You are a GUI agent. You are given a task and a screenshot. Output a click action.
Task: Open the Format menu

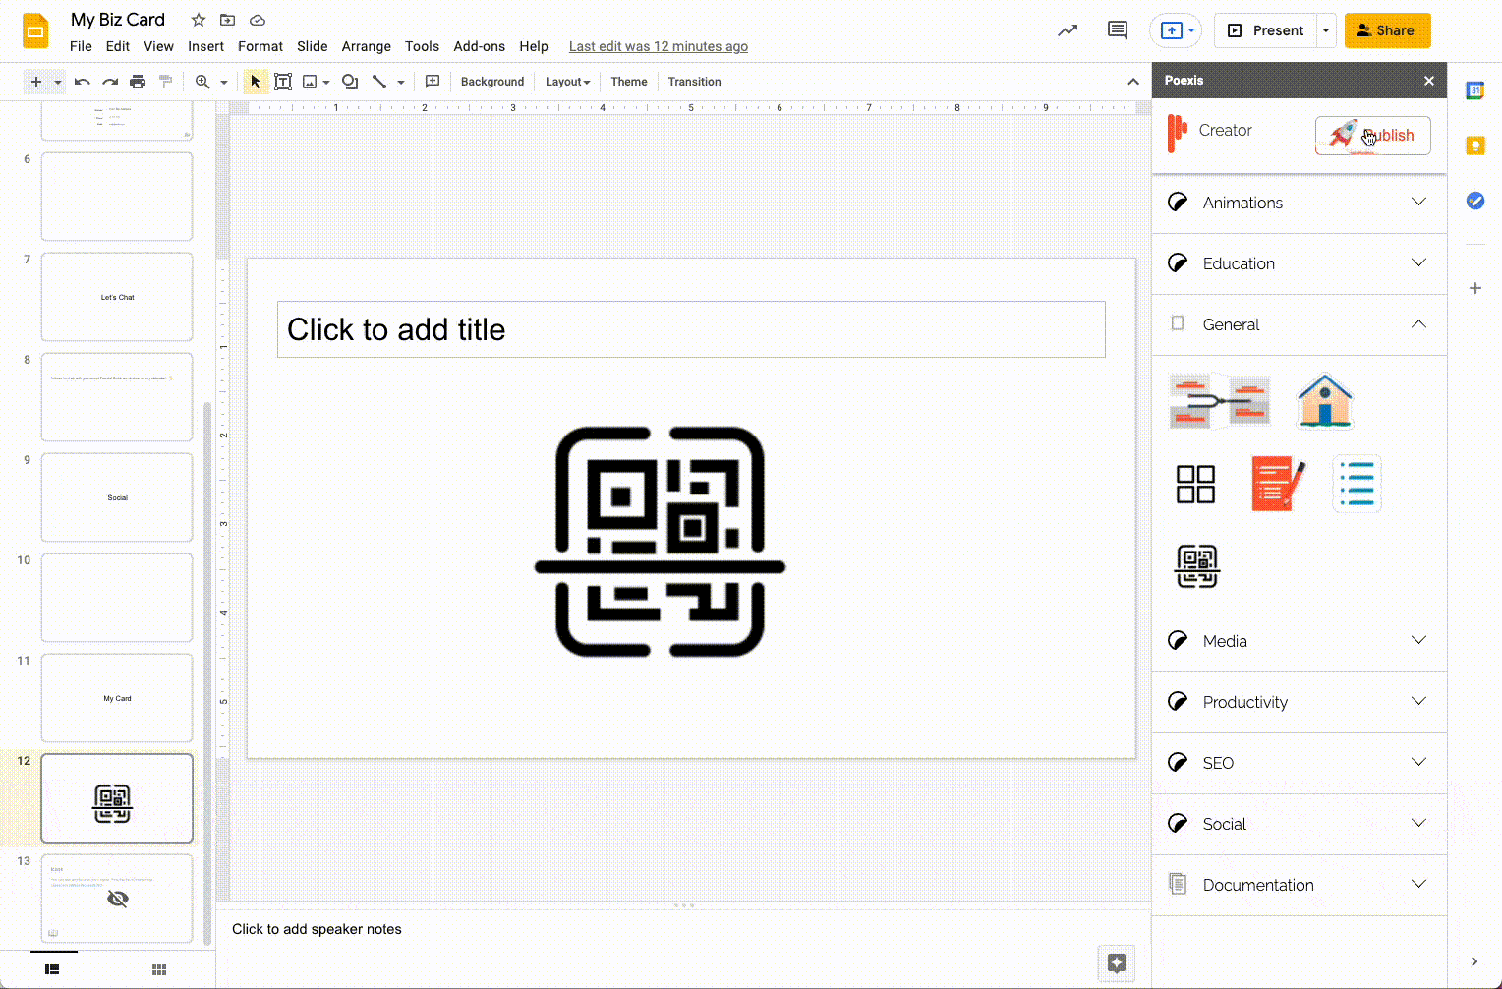coord(260,46)
